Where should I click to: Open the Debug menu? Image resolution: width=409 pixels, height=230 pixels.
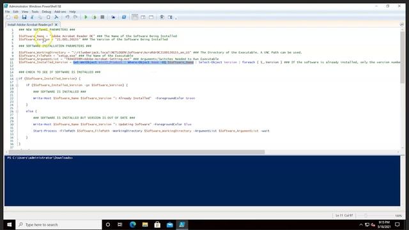click(x=46, y=11)
